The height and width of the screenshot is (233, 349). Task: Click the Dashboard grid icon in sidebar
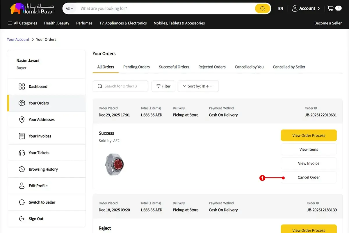[x=22, y=87]
